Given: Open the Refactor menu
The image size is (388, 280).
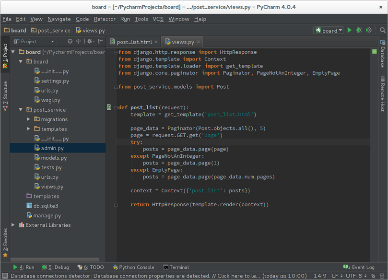Looking at the screenshot, I should pyautogui.click(x=105, y=19).
